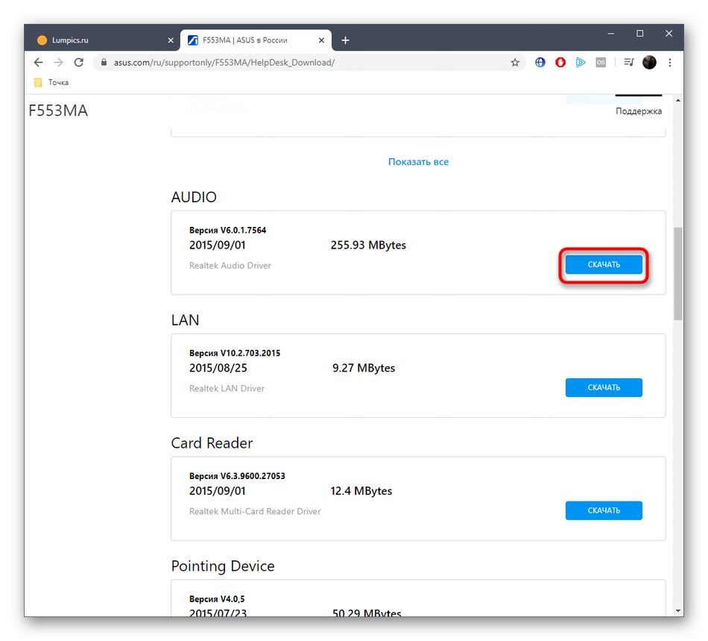Open the Поддержка link
This screenshot has width=708, height=641.
click(638, 110)
